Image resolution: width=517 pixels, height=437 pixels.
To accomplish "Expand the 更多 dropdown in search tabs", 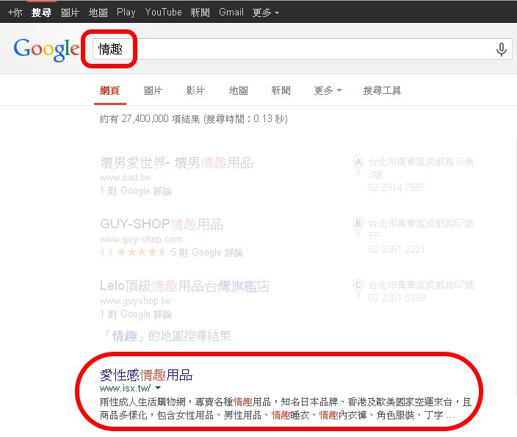I will [328, 90].
